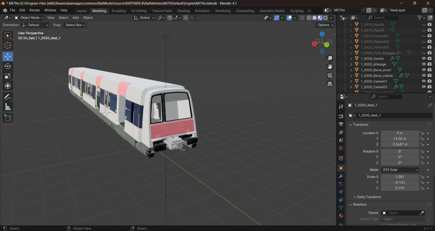Toggle visibility of 1_0050_Ventilo
Viewport: 435px width, 231px height.
click(x=424, y=59)
